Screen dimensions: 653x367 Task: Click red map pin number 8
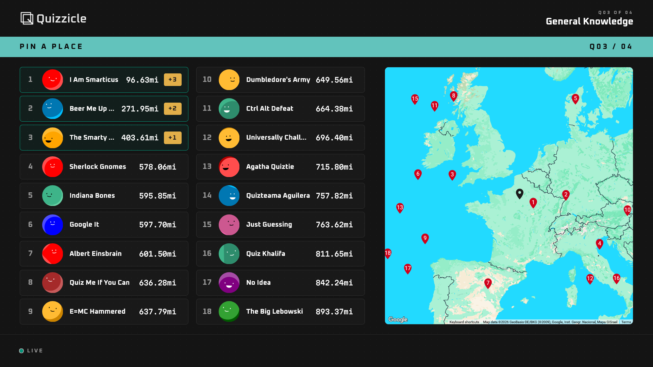tap(453, 96)
